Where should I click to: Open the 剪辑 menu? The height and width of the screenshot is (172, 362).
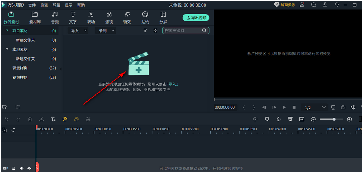point(56,5)
